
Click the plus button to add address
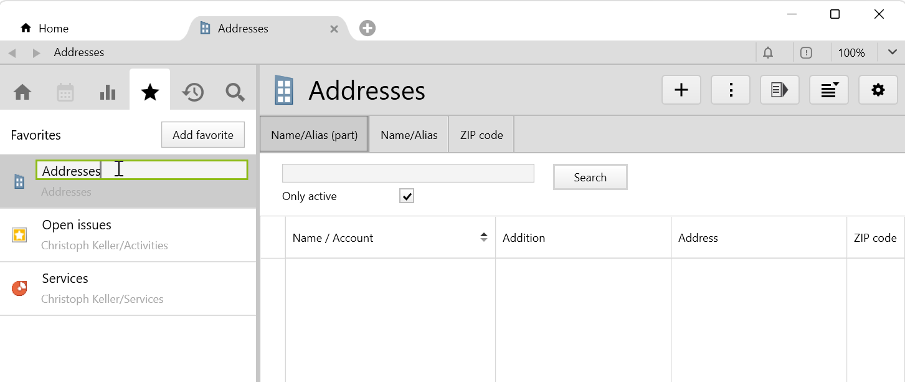pos(681,90)
